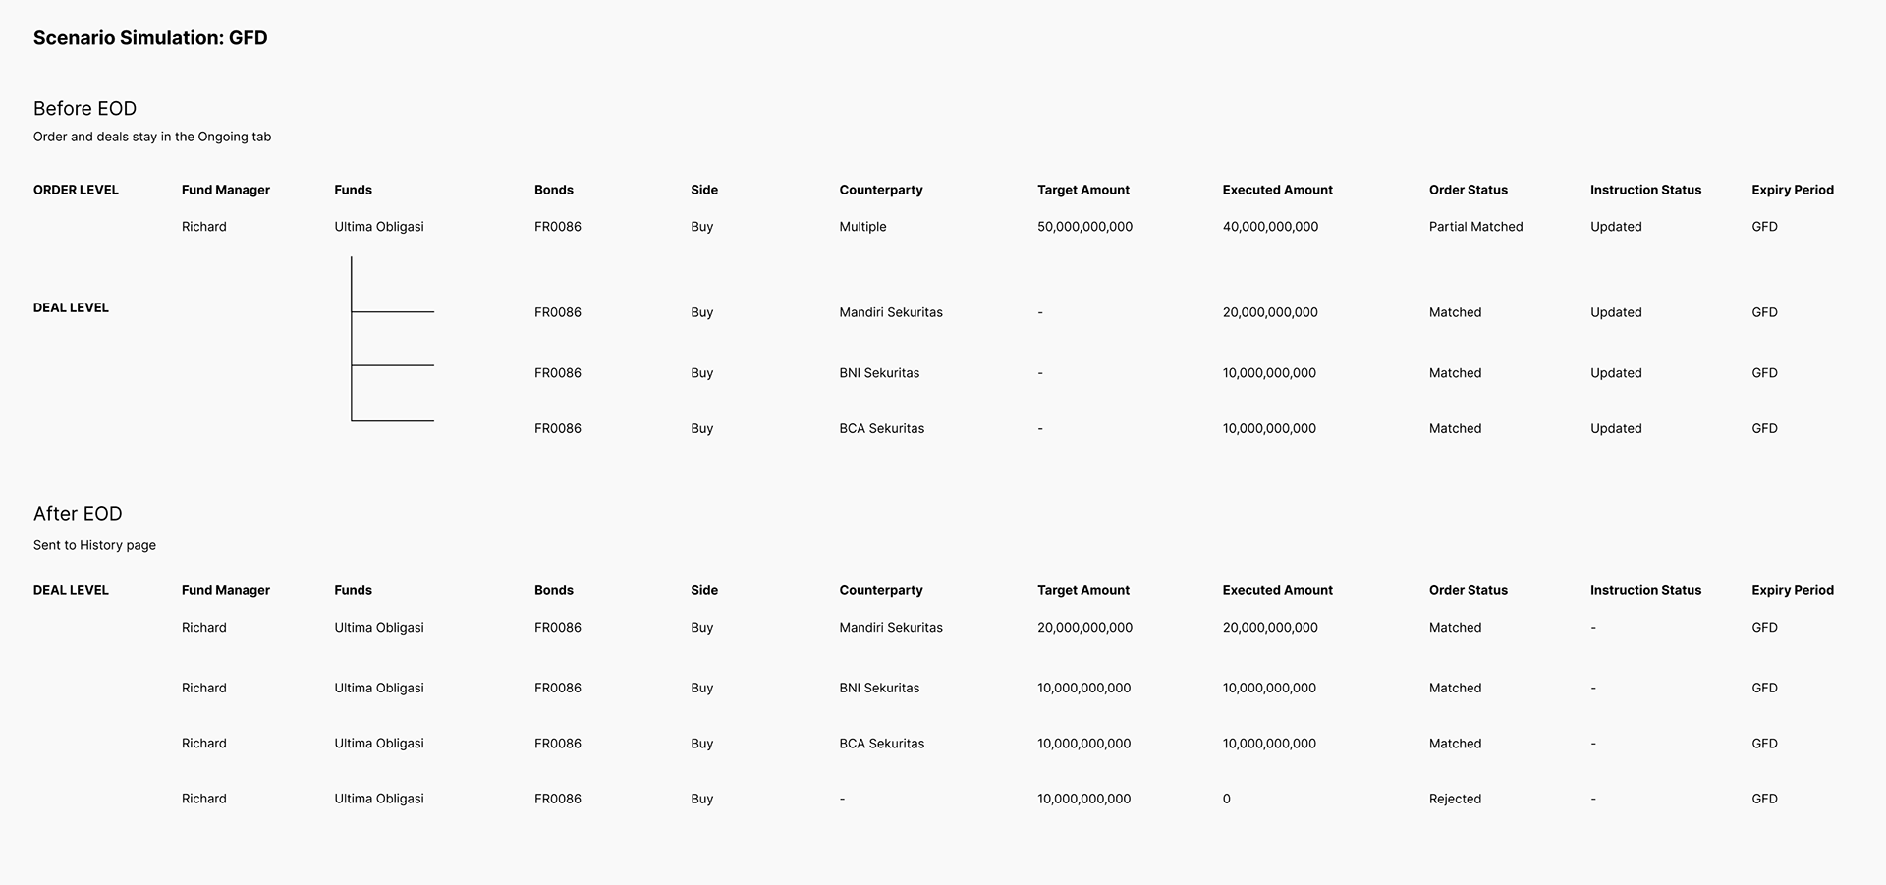Click the ORDER LEVEL label
The image size is (1886, 885).
pyautogui.click(x=76, y=190)
